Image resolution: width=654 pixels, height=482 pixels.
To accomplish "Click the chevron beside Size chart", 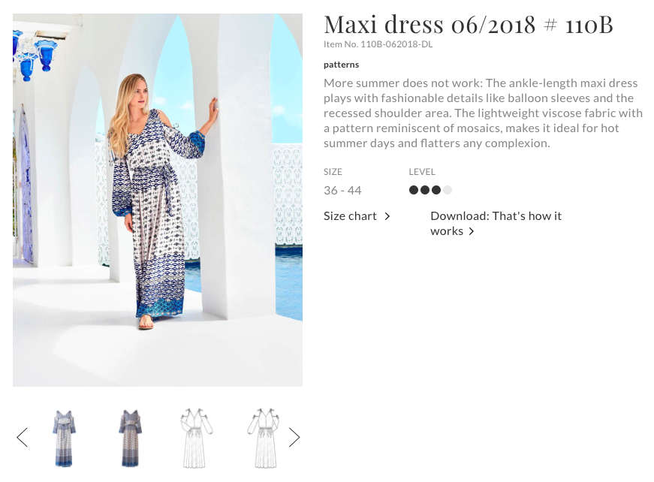I will point(387,216).
